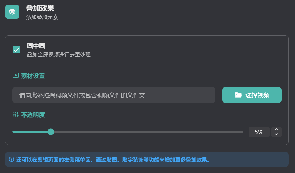The height and width of the screenshot is (173, 295).
Task: Decrease opacity with the down stepper arrow
Action: click(276, 134)
